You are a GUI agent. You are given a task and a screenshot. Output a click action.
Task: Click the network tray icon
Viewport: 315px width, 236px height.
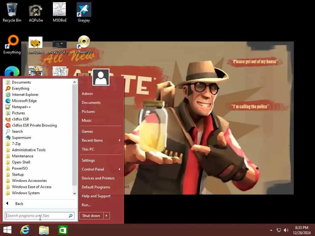coord(279,230)
